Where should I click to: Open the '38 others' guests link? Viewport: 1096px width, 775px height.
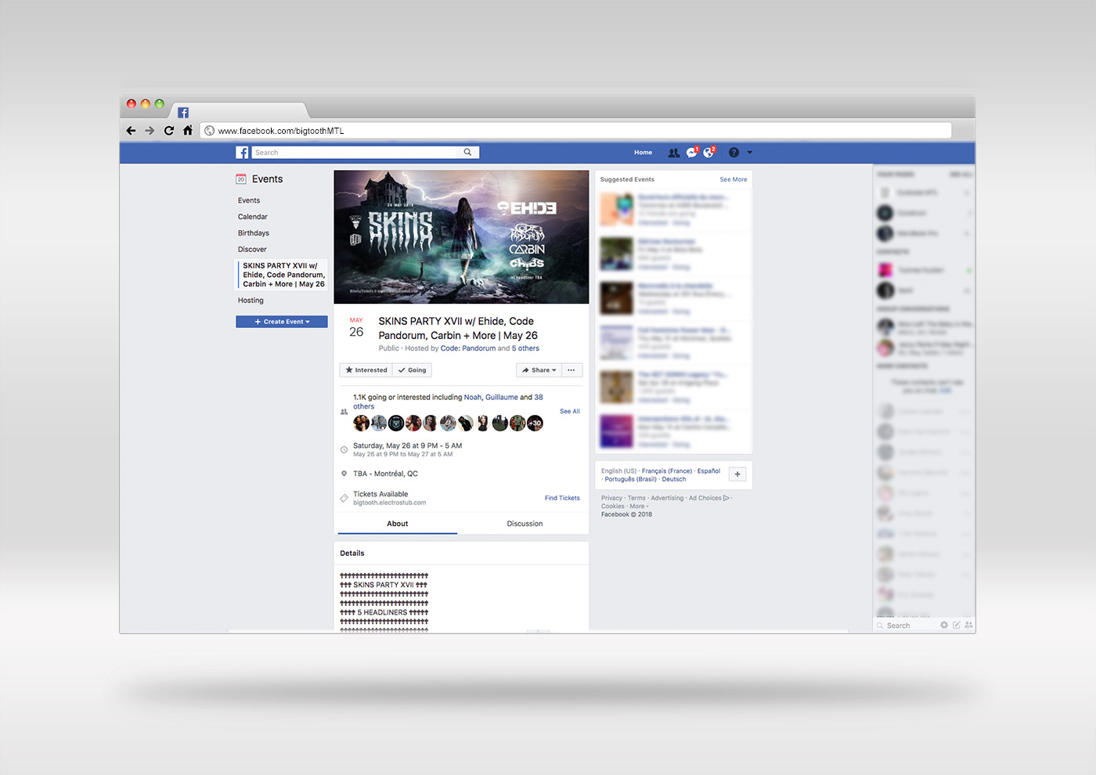click(x=539, y=397)
